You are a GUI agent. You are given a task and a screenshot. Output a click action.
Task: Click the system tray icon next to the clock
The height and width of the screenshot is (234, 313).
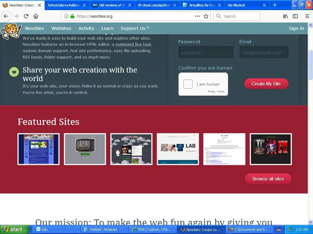point(290,229)
